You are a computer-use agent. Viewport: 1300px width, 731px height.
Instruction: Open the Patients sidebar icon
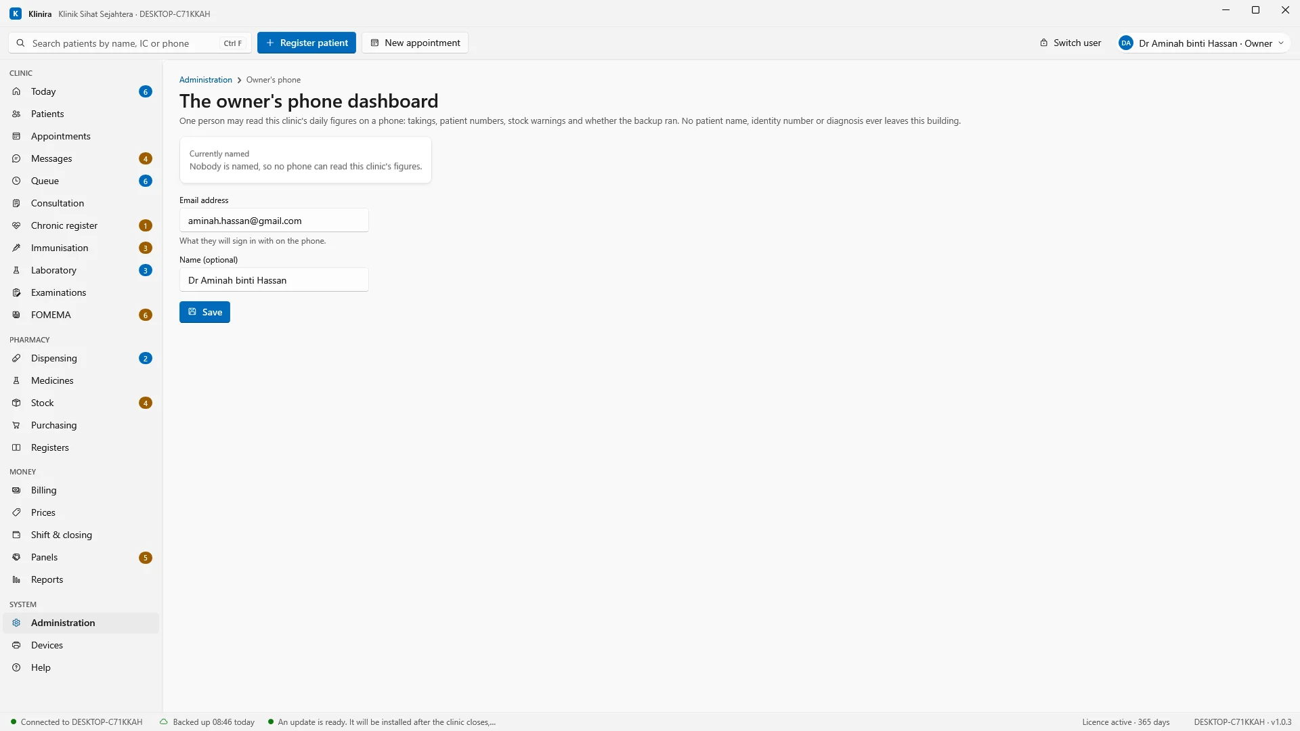[16, 114]
